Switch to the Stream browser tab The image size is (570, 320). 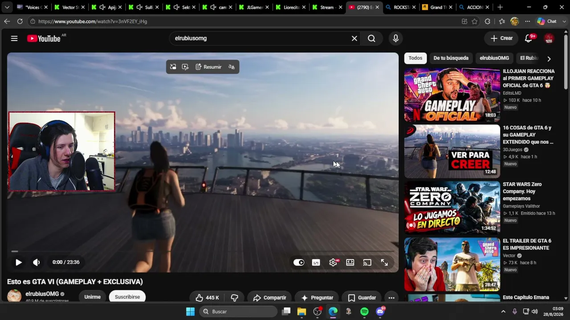[327, 7]
